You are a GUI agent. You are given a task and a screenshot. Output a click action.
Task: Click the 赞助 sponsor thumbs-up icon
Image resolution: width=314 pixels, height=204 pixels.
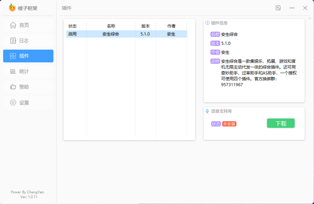coord(13,87)
